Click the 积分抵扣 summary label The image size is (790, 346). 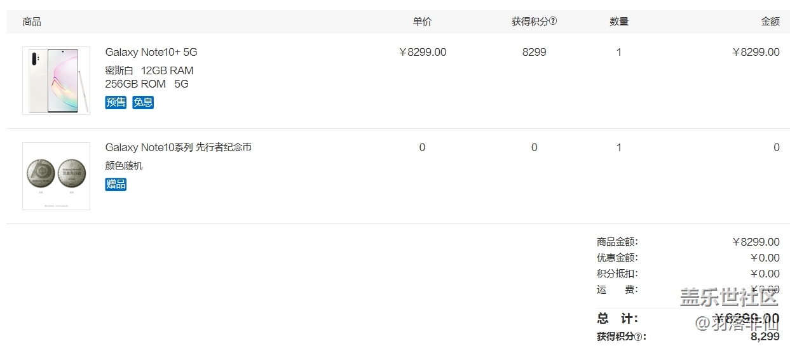click(616, 274)
